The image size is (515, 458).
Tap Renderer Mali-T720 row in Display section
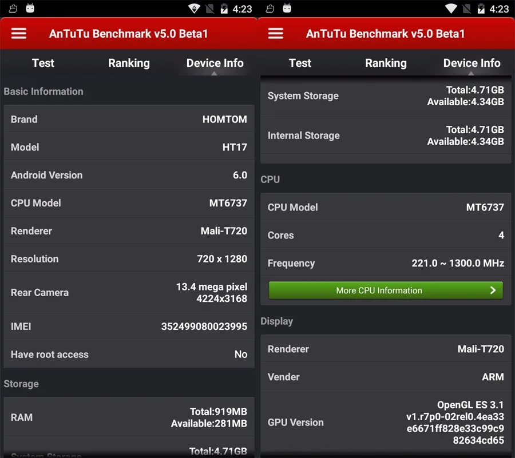click(x=386, y=348)
